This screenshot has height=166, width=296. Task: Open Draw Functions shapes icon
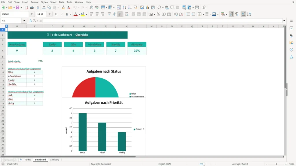click(203, 7)
